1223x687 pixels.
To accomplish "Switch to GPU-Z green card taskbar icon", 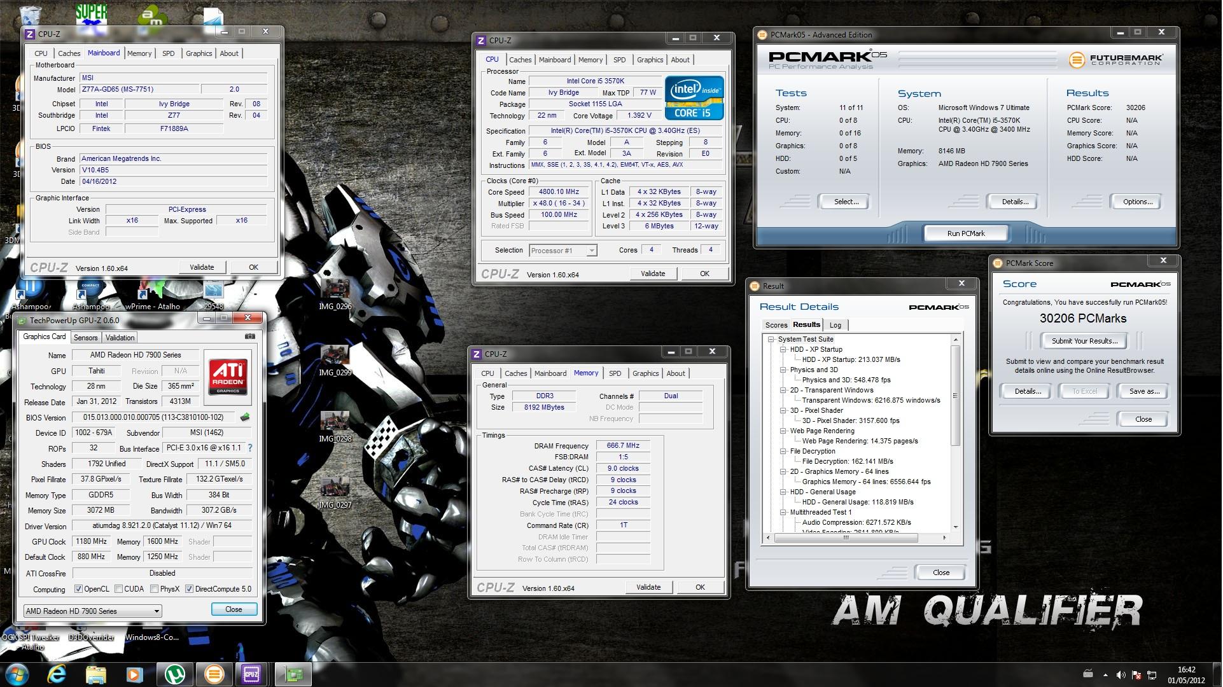I will (x=293, y=674).
